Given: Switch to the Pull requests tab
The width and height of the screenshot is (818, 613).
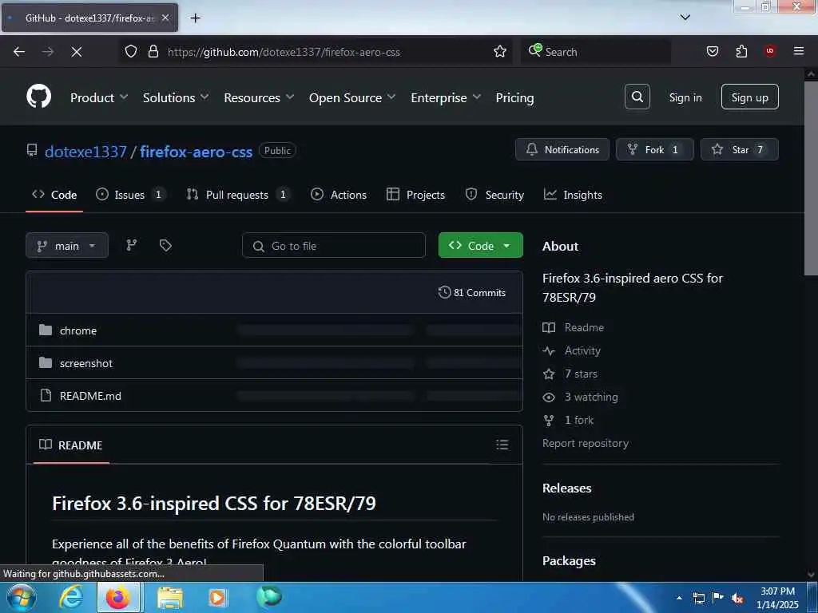Looking at the screenshot, I should [x=238, y=195].
